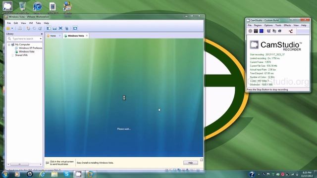Image resolution: width=317 pixels, height=178 pixels.
Task: Close the Home tab
Action: tap(59, 36)
